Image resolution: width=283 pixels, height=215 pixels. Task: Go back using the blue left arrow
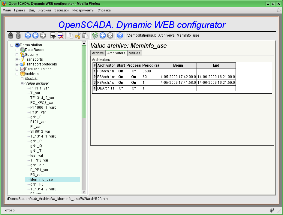(35, 35)
